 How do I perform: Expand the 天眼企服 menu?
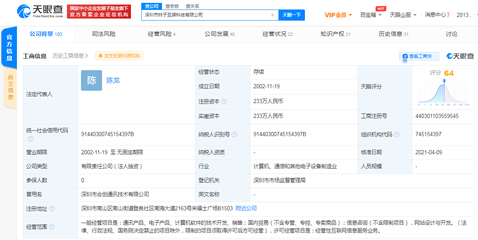coord(403,15)
